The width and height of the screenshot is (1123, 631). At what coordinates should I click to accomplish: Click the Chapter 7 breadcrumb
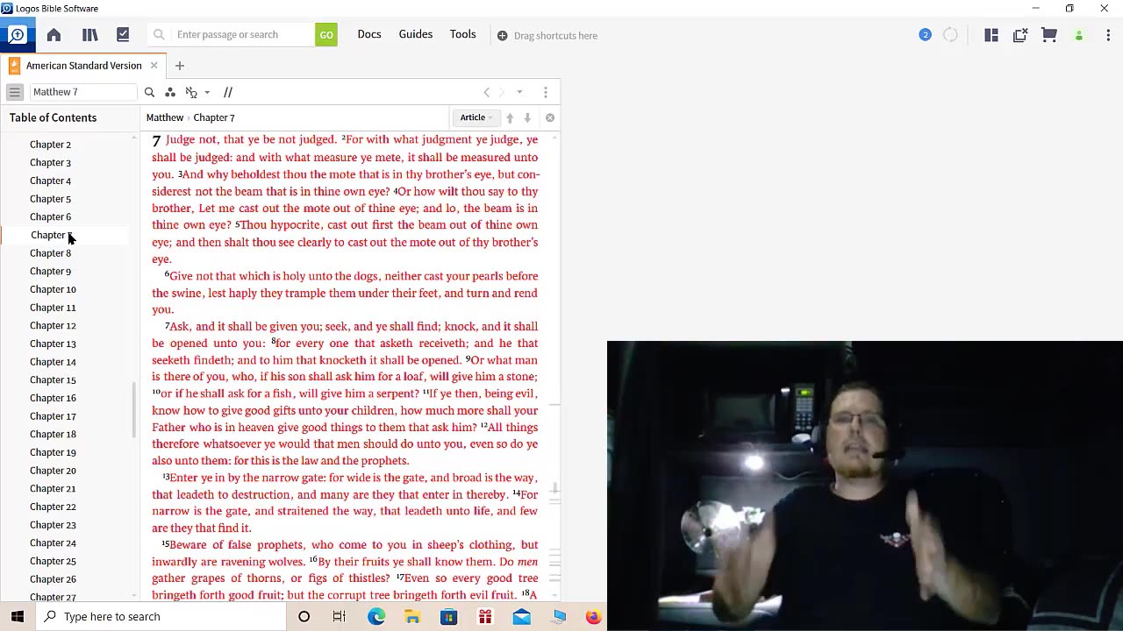pyautogui.click(x=214, y=117)
